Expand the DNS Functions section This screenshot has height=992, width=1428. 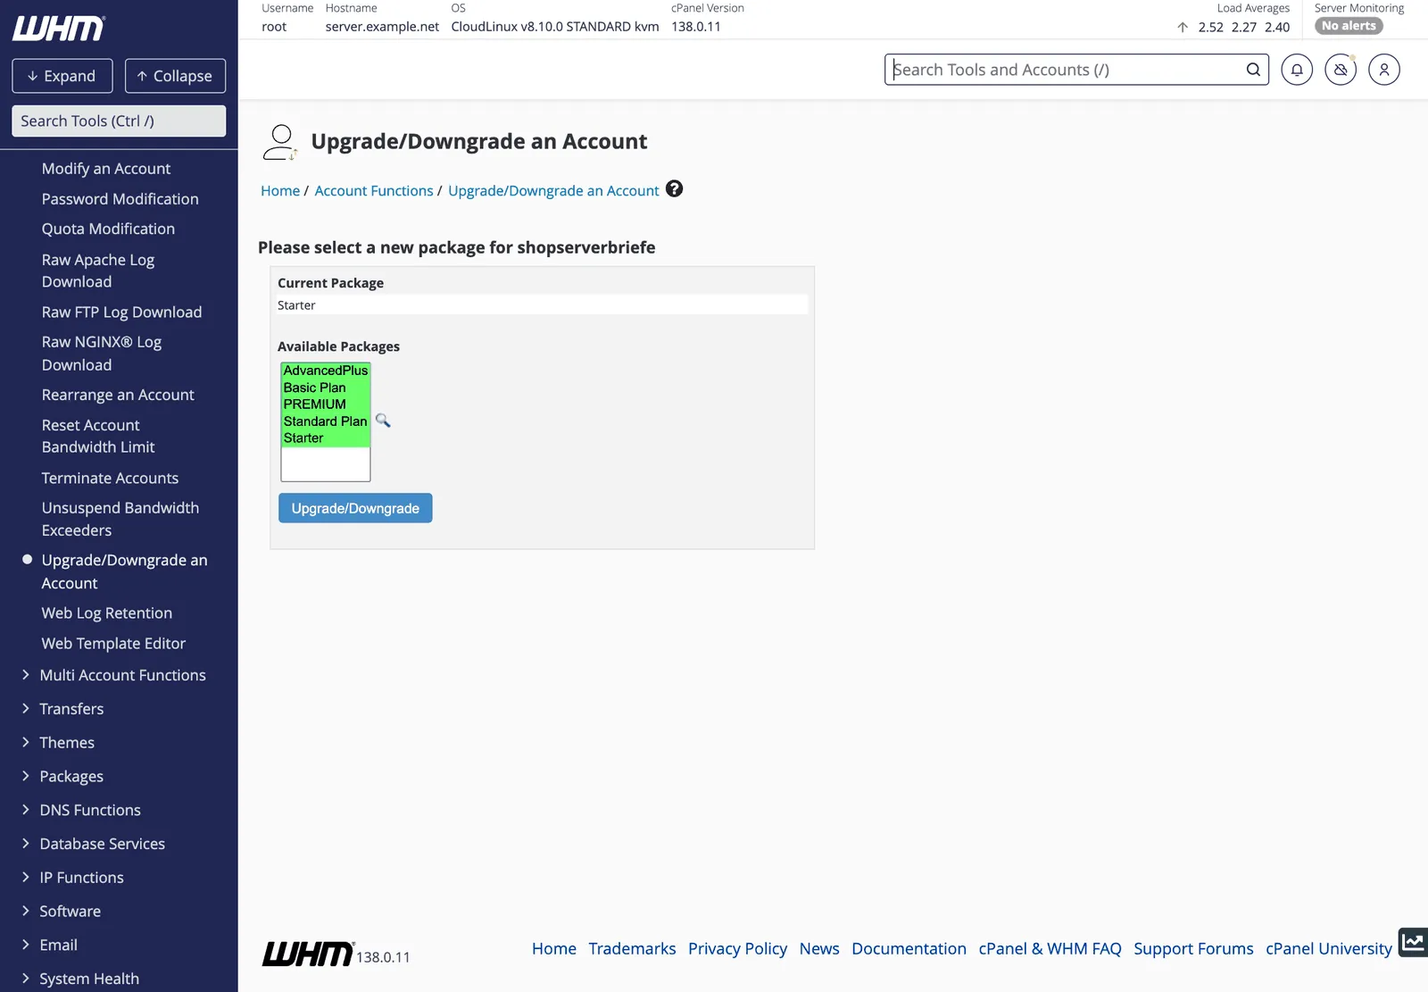[81, 810]
